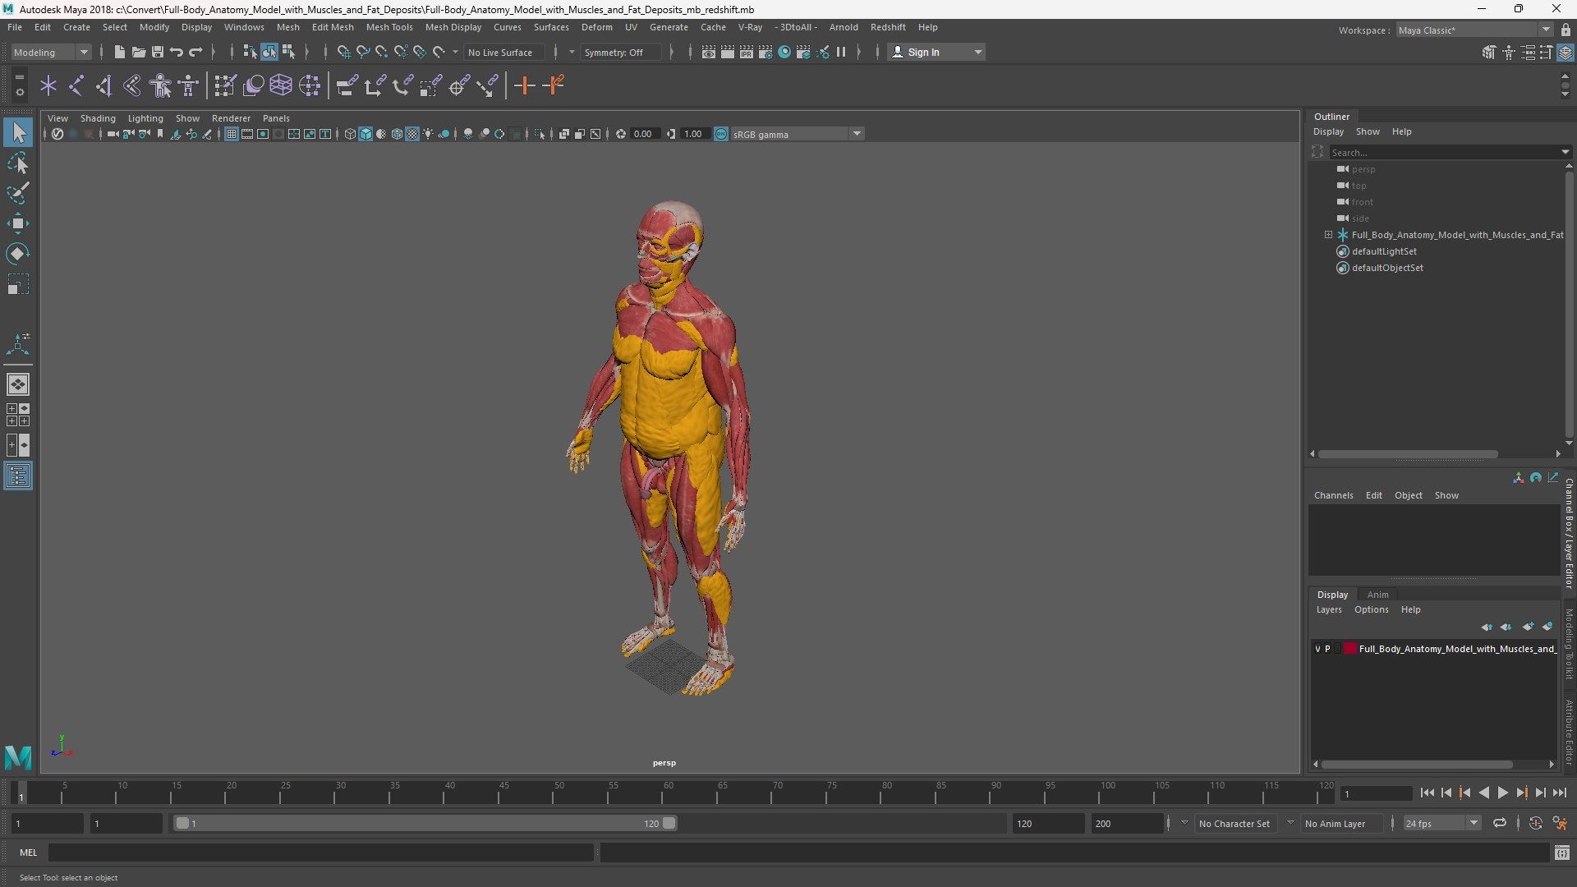1577x887 pixels.
Task: Switch to the Anim layer tab
Action: coord(1378,595)
